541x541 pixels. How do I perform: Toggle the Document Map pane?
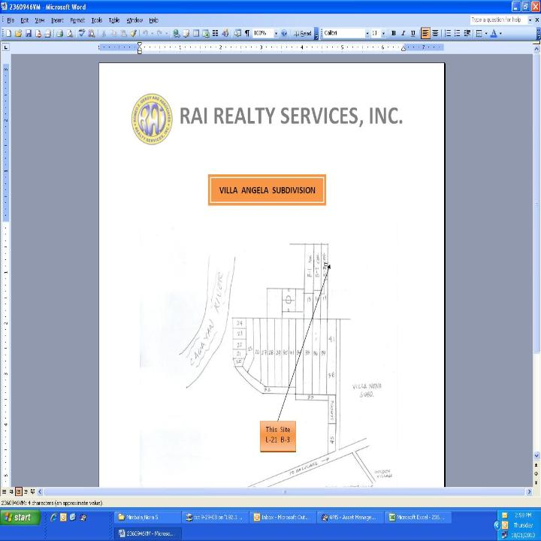tap(237, 34)
